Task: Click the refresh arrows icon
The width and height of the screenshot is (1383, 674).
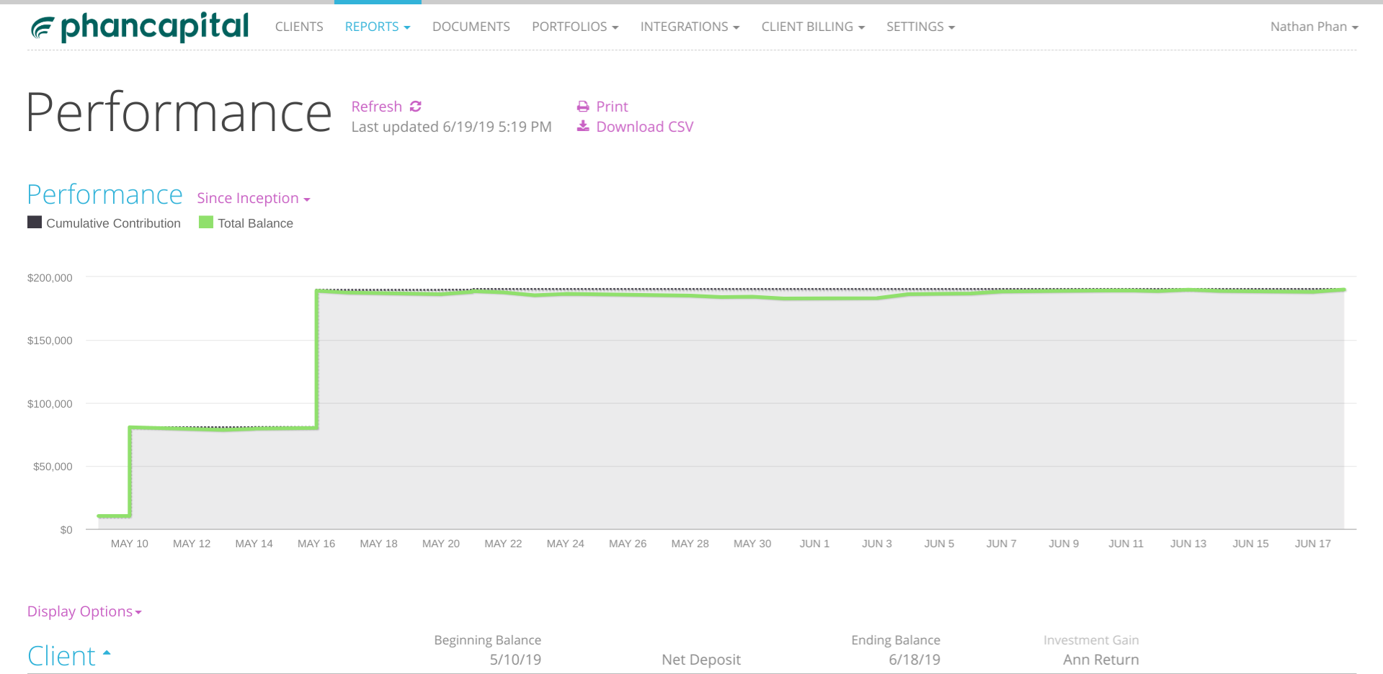Action: pos(416,107)
